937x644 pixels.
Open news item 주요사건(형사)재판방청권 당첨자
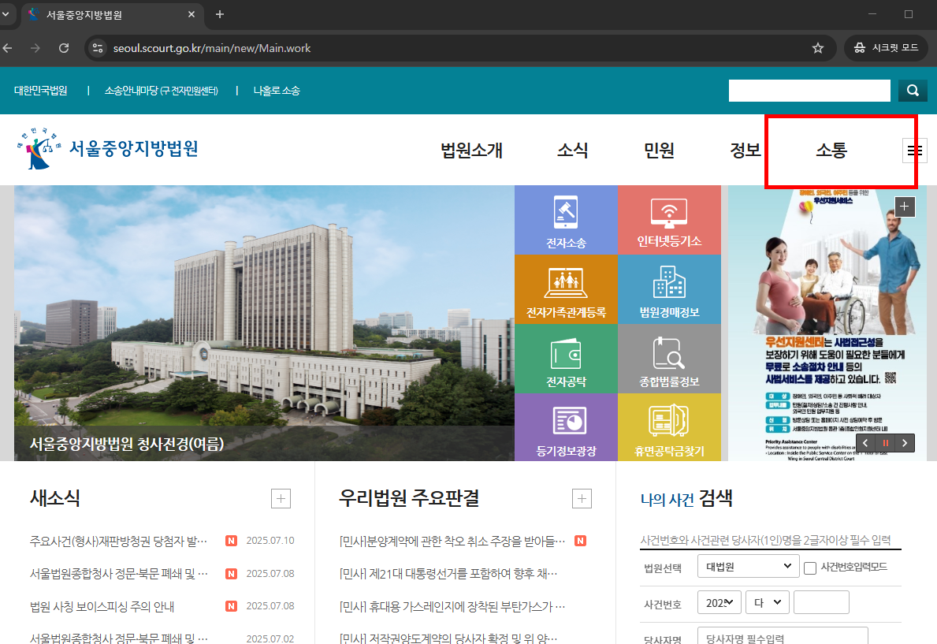coord(118,541)
